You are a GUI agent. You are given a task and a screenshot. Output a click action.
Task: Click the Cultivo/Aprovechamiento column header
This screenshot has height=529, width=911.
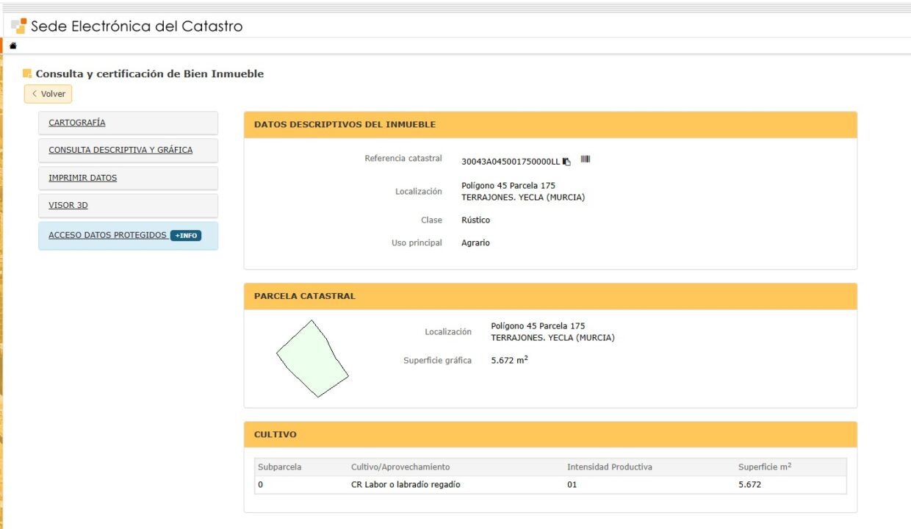(400, 467)
